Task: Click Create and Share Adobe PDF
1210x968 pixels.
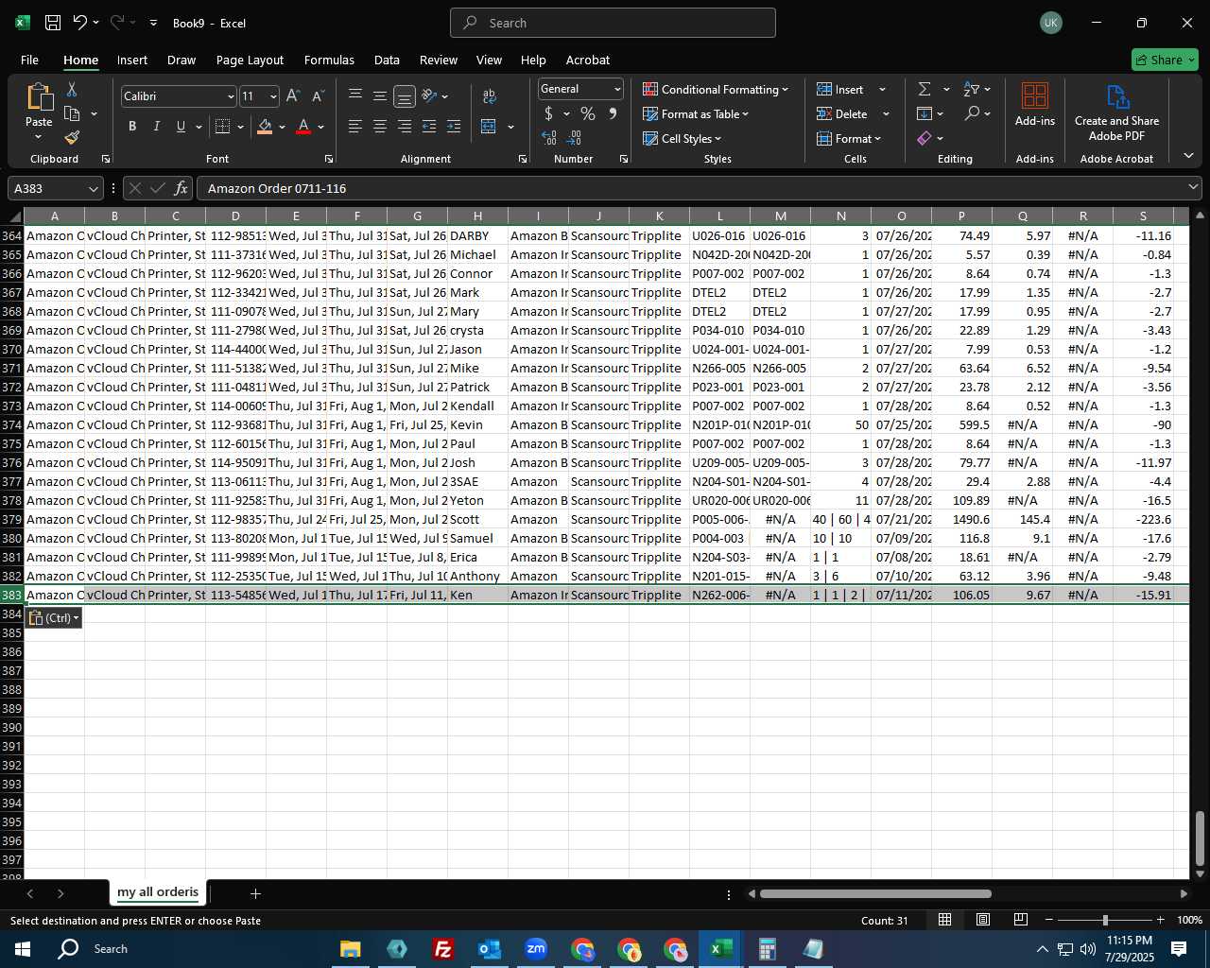Action: 1116,113
